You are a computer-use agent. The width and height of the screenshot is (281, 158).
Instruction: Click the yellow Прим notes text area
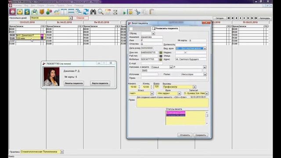pyautogui.click(x=173, y=103)
